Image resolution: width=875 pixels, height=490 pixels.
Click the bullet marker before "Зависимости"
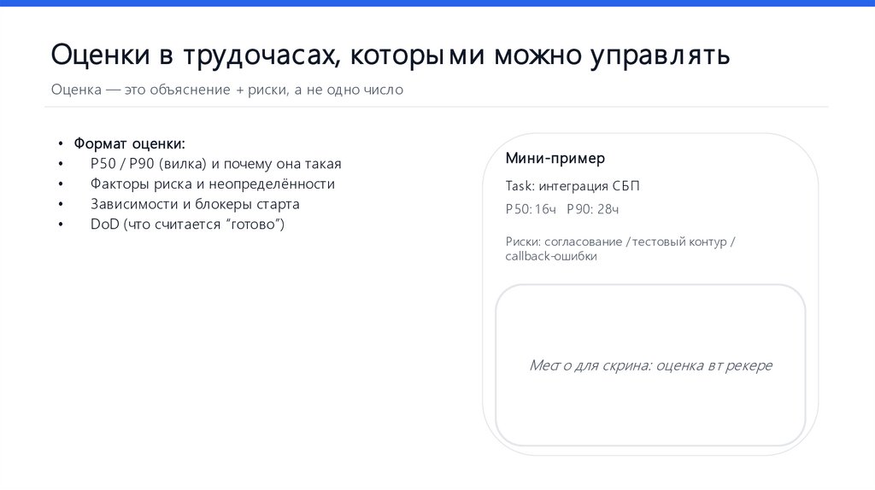click(62, 205)
